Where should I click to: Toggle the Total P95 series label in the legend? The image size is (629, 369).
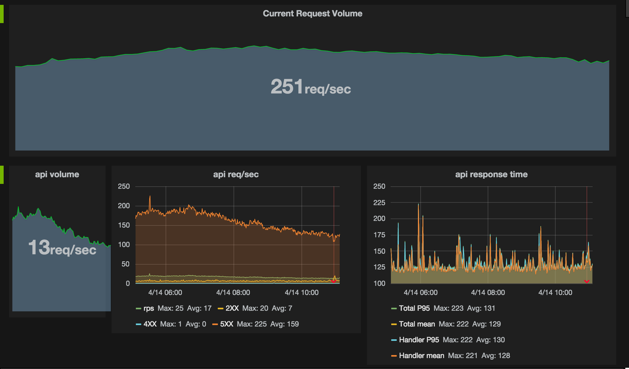point(414,308)
